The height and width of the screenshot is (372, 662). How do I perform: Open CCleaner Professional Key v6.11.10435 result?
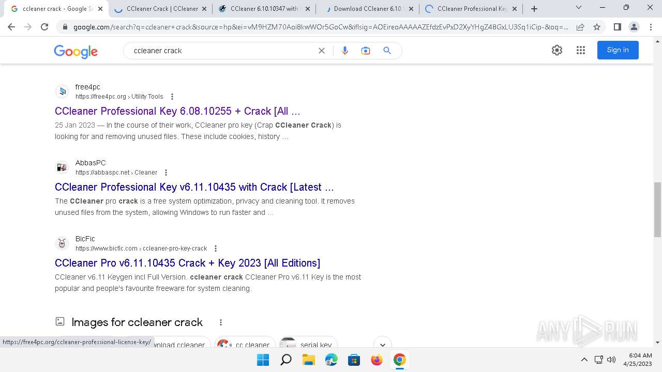194,187
